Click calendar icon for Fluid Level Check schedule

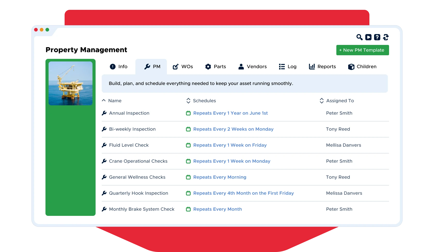click(188, 145)
